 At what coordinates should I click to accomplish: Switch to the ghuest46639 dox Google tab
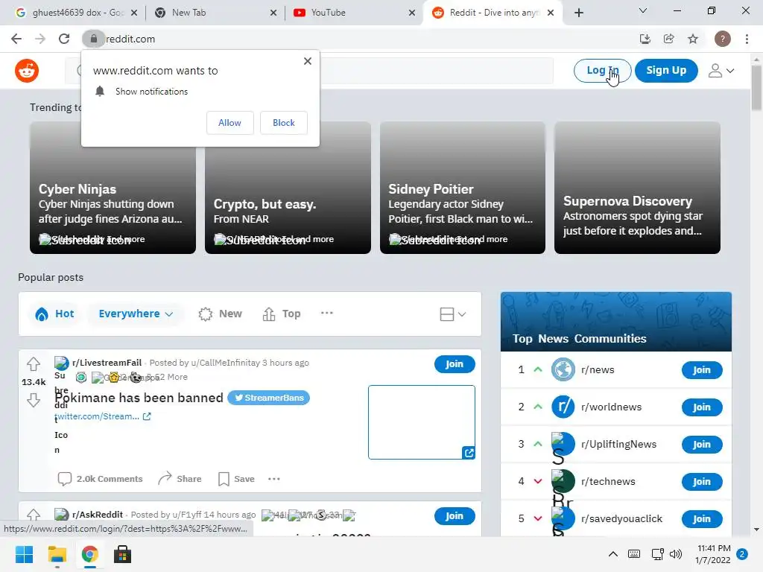coord(76,13)
